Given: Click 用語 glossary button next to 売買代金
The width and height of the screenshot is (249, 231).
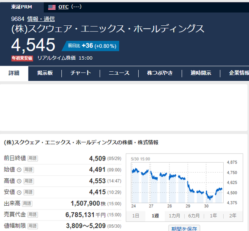Looking at the screenshot, I should tap(32, 215).
